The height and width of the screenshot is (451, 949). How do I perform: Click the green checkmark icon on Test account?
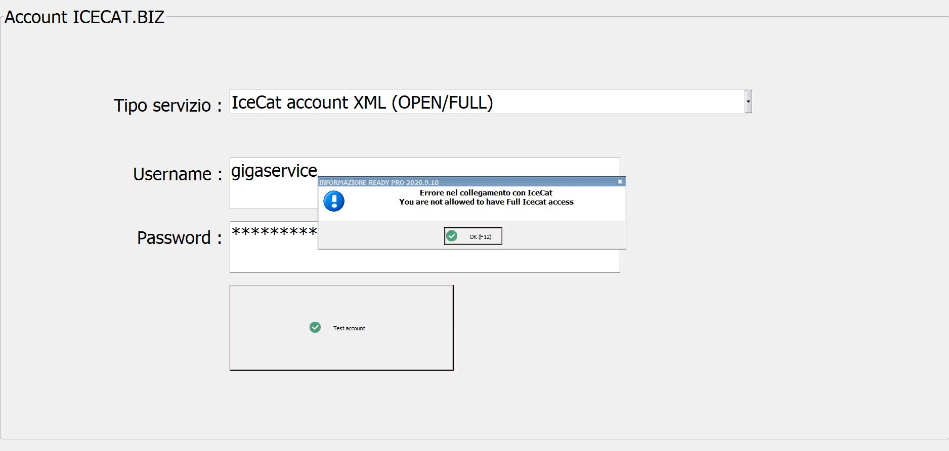315,327
